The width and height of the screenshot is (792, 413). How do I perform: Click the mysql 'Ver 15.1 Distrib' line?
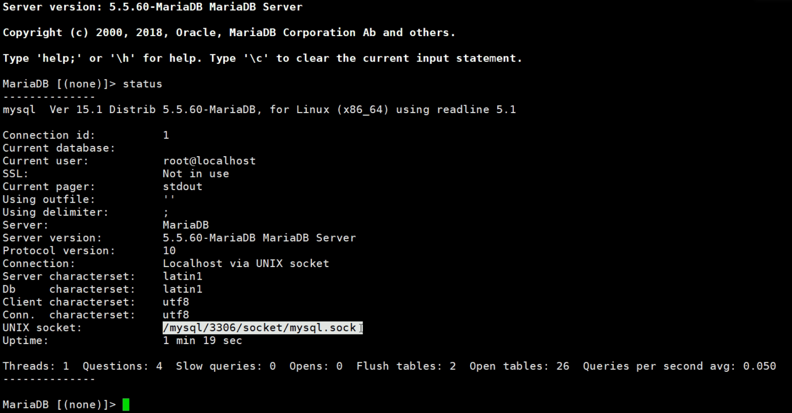coord(259,110)
